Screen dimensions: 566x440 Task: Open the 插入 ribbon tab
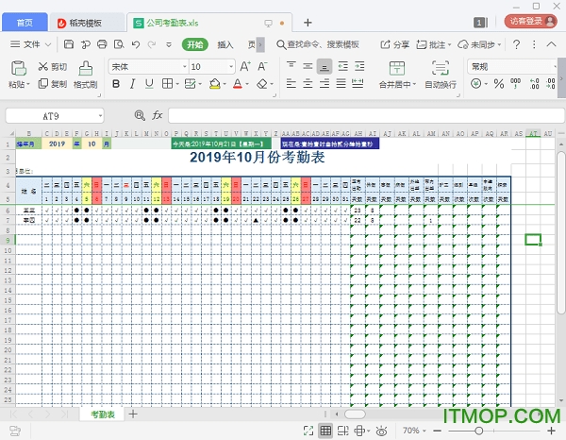click(x=225, y=44)
